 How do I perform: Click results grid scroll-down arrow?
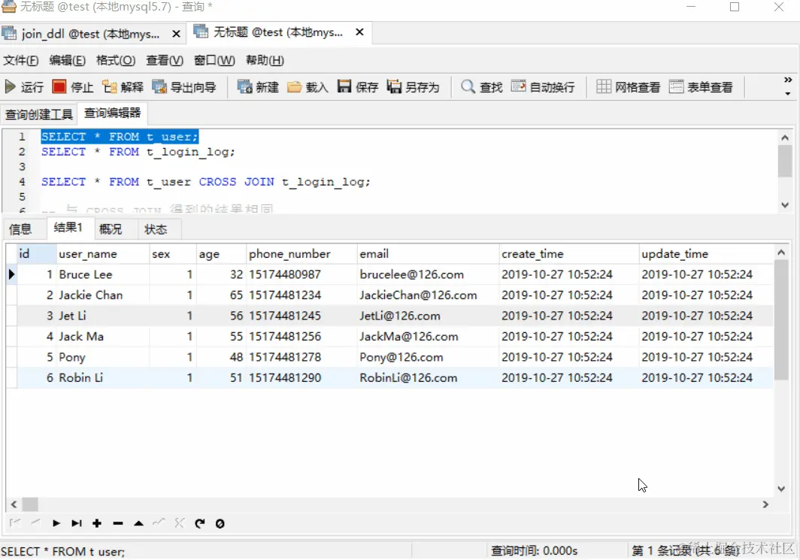click(781, 489)
